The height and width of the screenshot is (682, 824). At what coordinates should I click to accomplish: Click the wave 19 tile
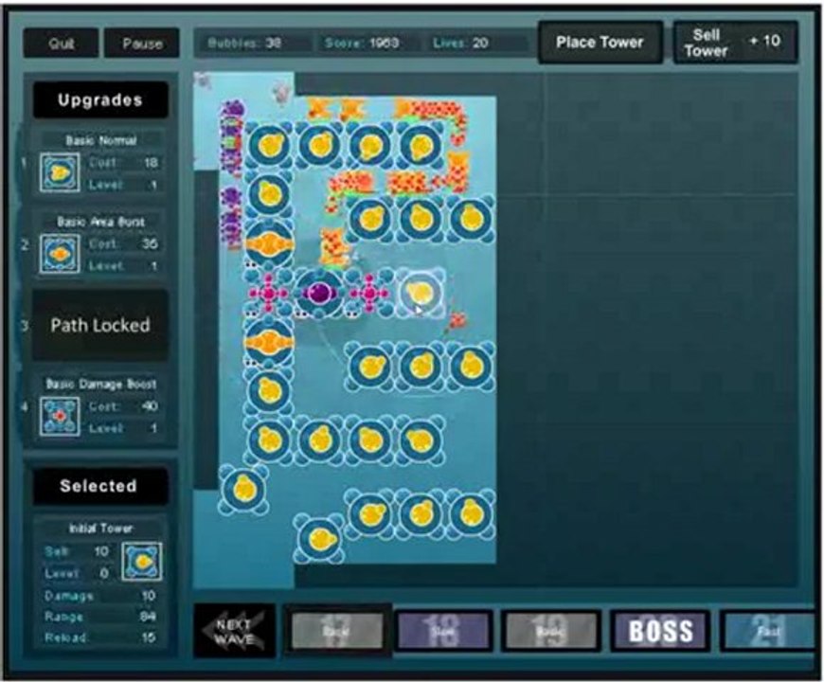pyautogui.click(x=550, y=630)
